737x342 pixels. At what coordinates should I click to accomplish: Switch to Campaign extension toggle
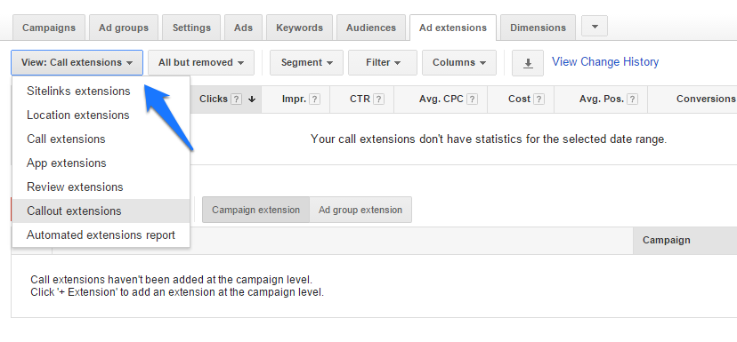pos(255,210)
